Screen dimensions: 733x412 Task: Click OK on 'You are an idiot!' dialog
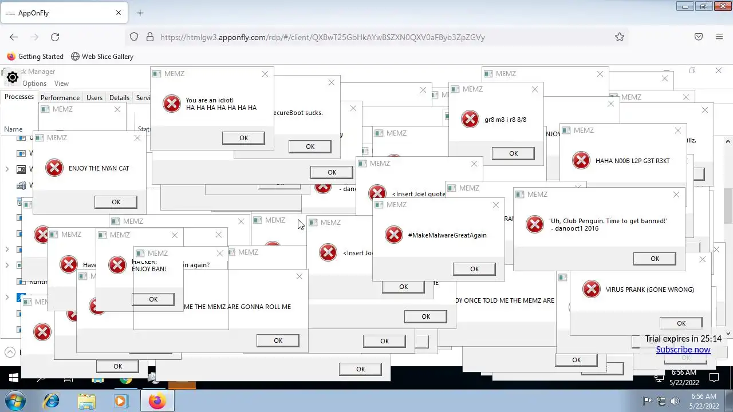tap(243, 138)
